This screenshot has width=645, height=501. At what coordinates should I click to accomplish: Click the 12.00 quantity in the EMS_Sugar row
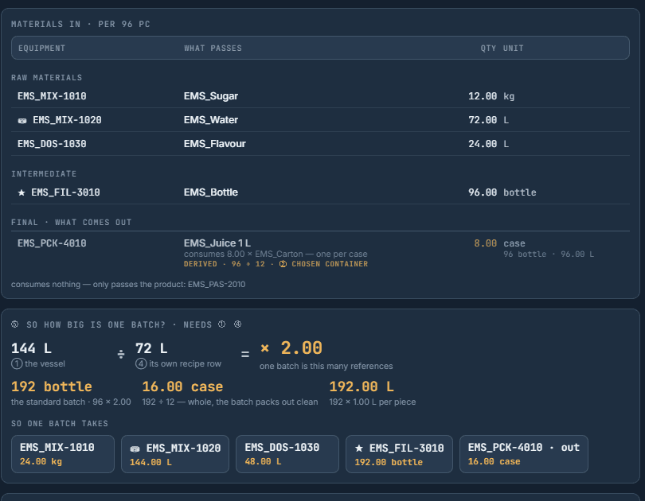pos(483,96)
